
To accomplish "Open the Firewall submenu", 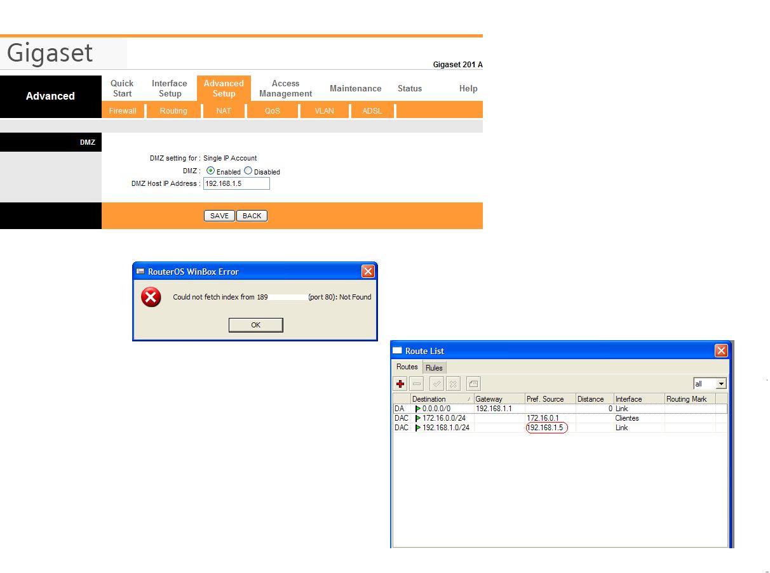I will tap(123, 110).
